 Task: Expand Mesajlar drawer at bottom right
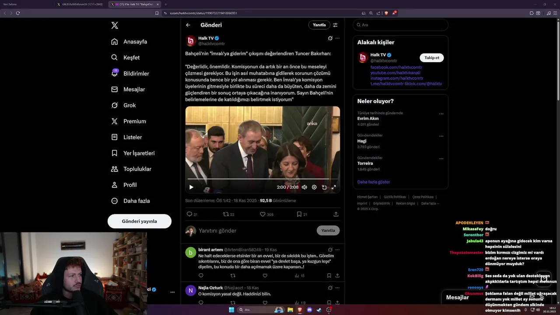542,297
